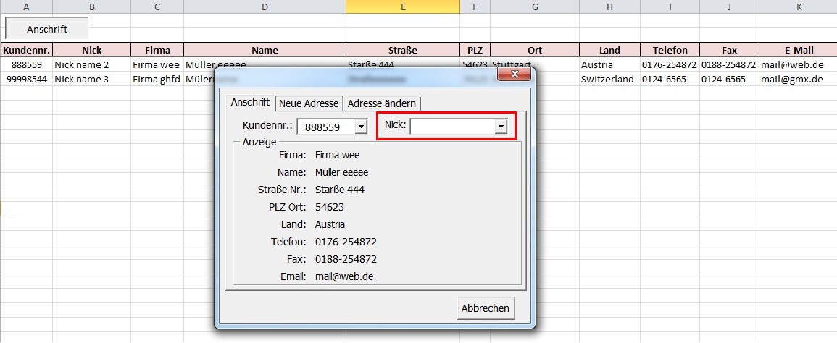Click the Anschrift button on the sheet

click(47, 30)
